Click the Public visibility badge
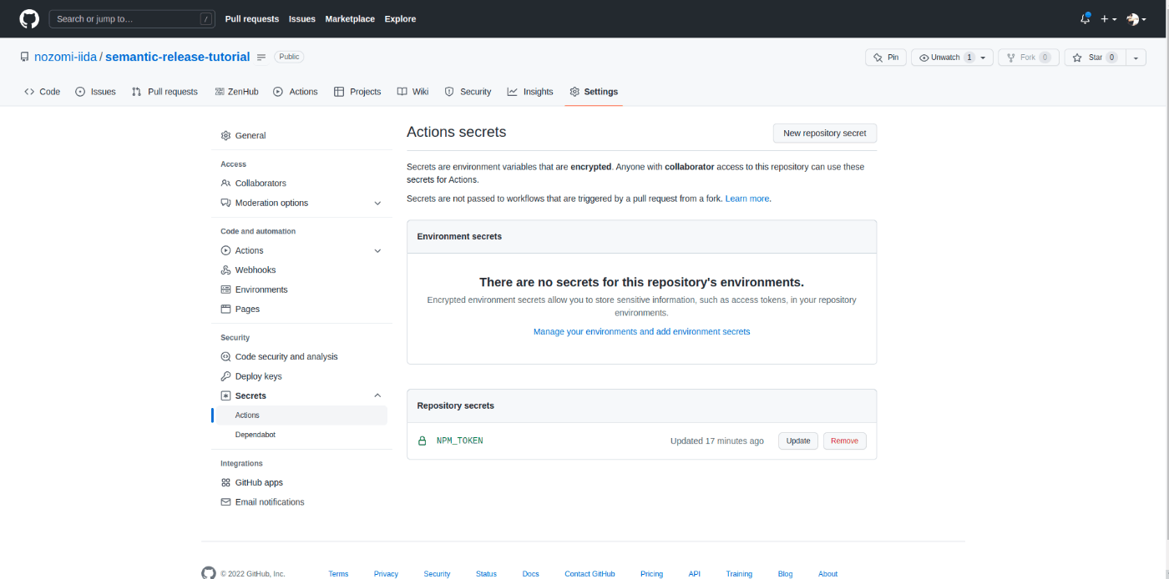 coord(289,57)
